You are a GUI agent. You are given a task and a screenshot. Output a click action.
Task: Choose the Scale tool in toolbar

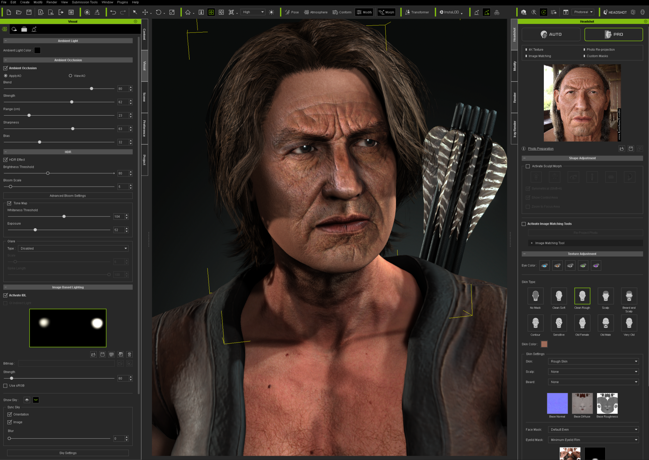click(x=172, y=12)
